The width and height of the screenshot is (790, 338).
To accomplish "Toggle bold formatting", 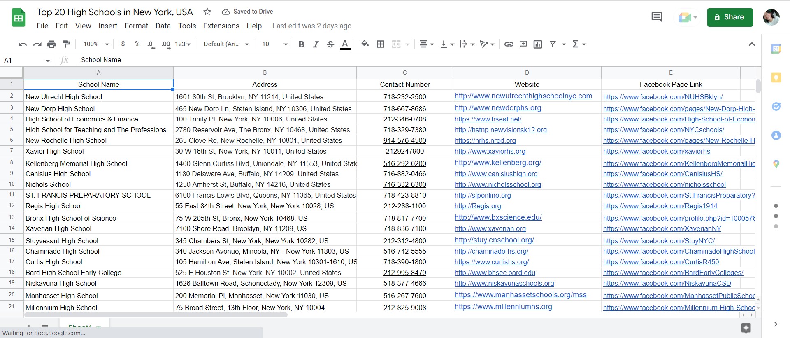I will click(x=301, y=44).
